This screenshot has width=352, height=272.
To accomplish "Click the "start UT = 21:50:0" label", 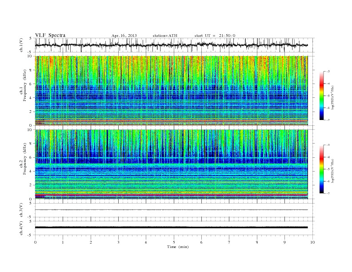I will (215, 36).
